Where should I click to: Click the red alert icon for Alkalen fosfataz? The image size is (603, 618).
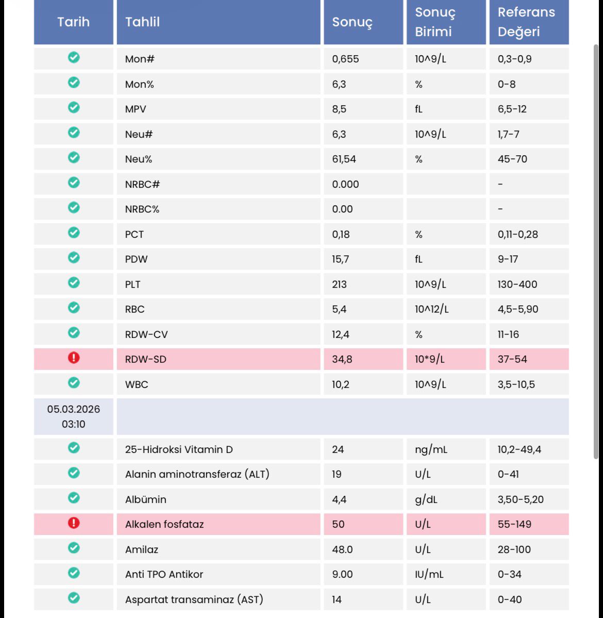74,523
